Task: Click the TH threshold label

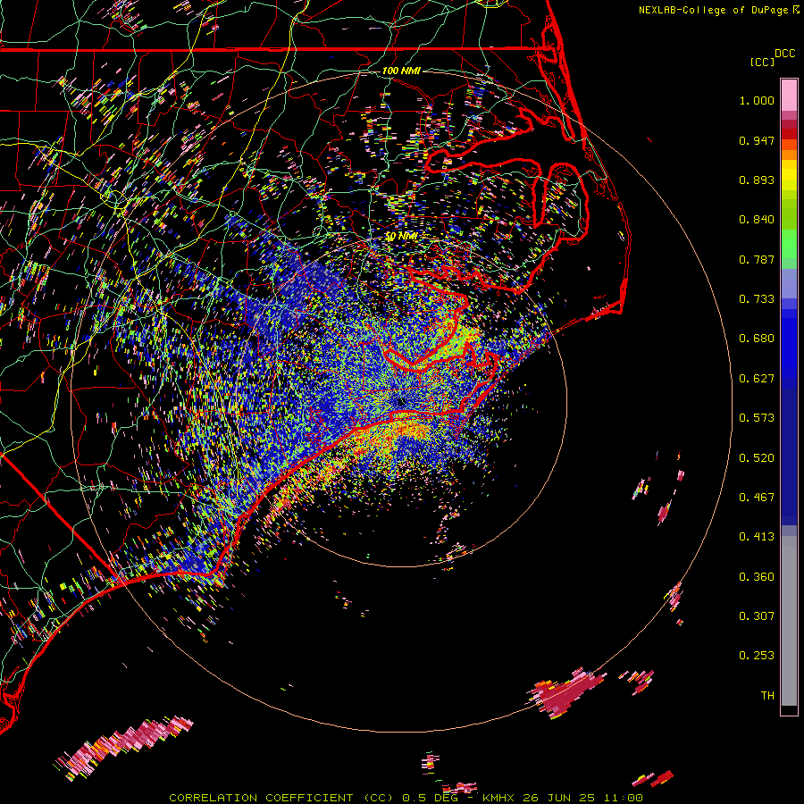Action: coord(767,696)
